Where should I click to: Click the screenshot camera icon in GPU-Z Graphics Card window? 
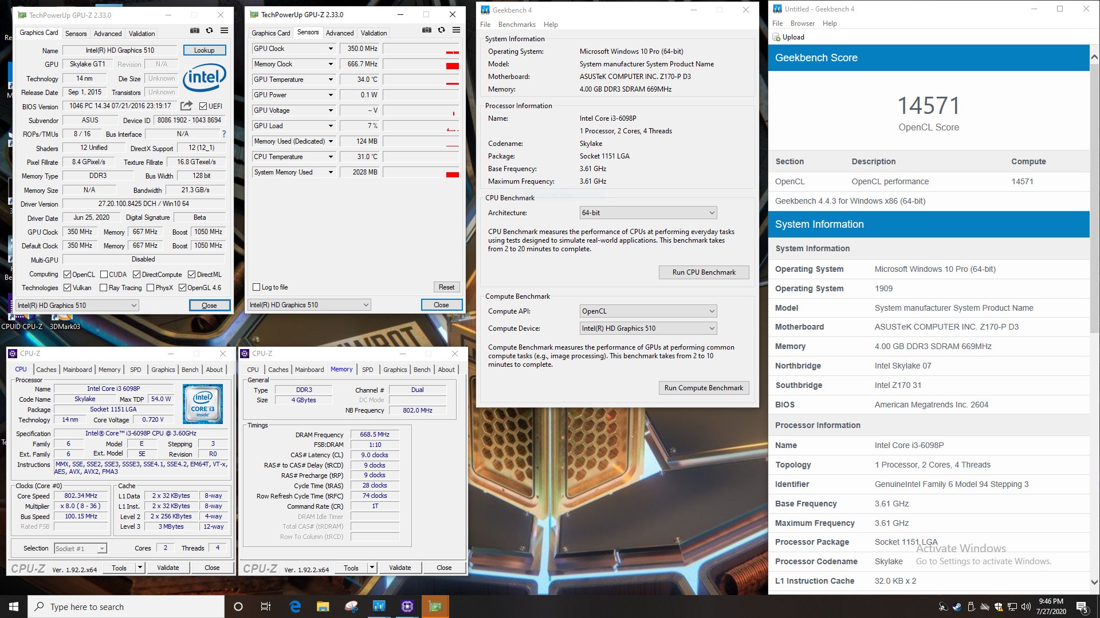tap(195, 30)
